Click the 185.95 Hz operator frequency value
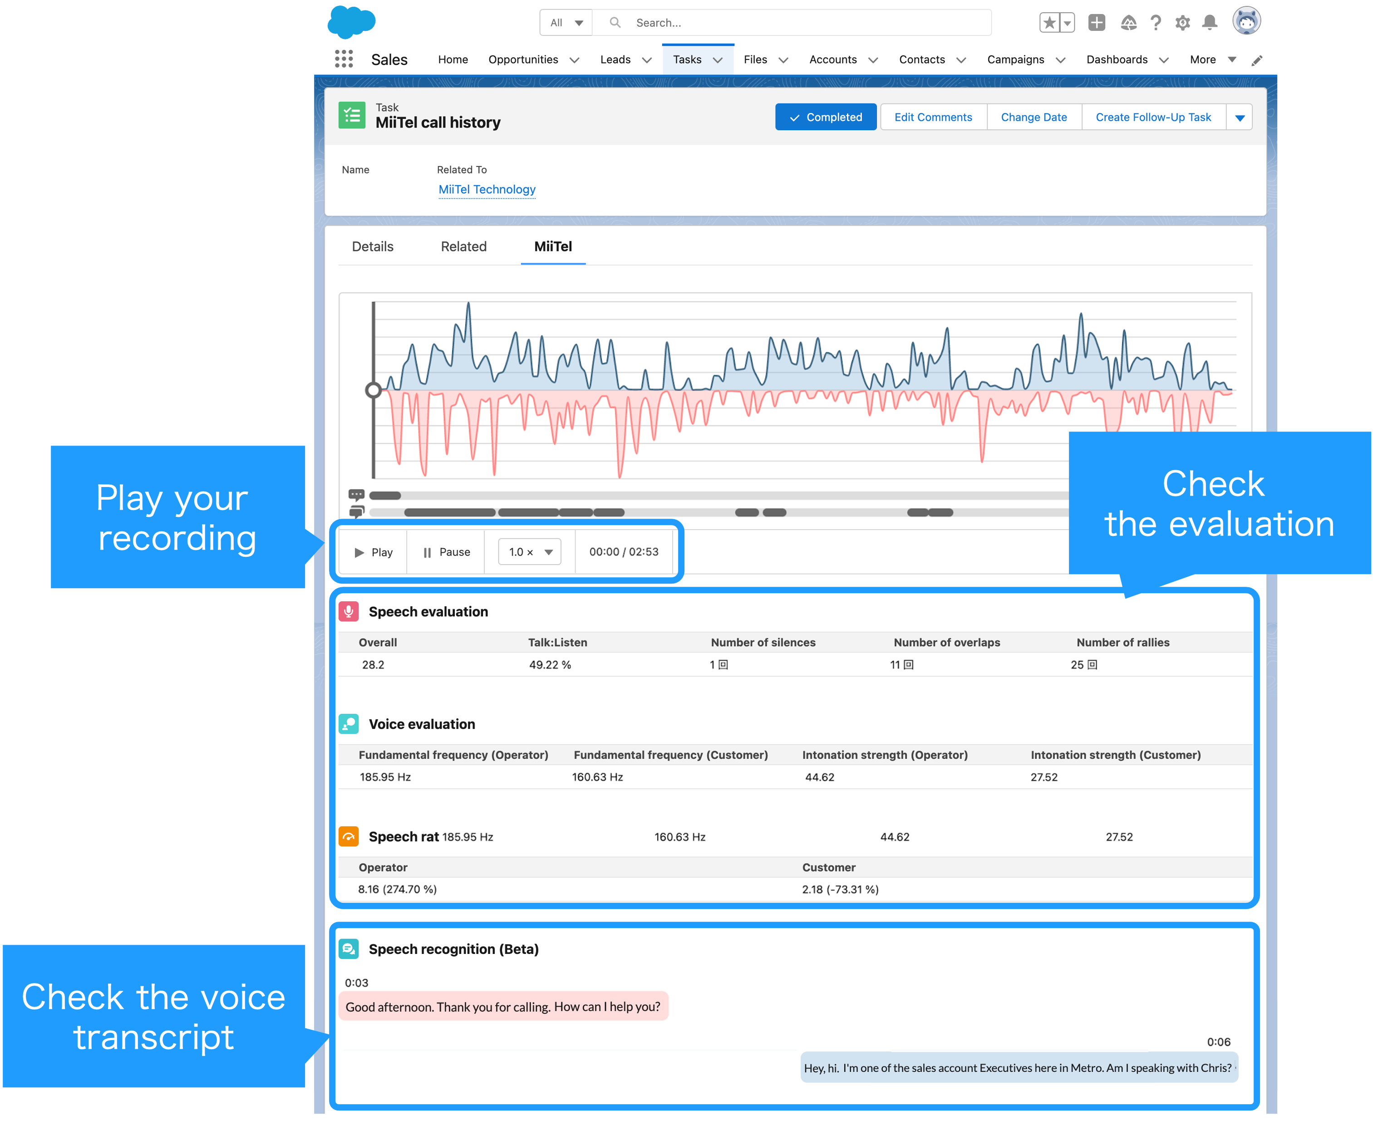Screen dimensions: 1373x1125 click(x=385, y=777)
